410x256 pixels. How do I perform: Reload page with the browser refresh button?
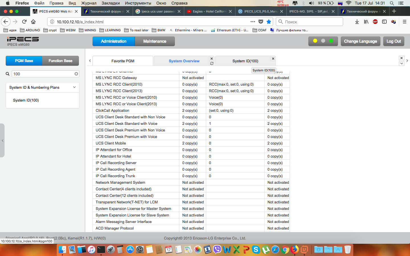tap(24, 22)
